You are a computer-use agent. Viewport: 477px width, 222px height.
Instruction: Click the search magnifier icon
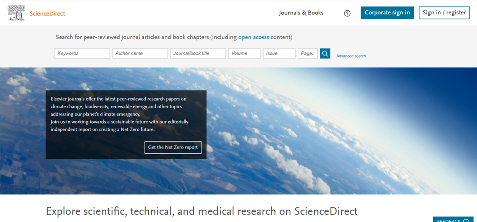325,53
